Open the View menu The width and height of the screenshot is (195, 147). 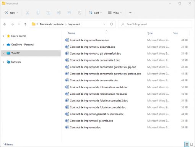(115, 13)
